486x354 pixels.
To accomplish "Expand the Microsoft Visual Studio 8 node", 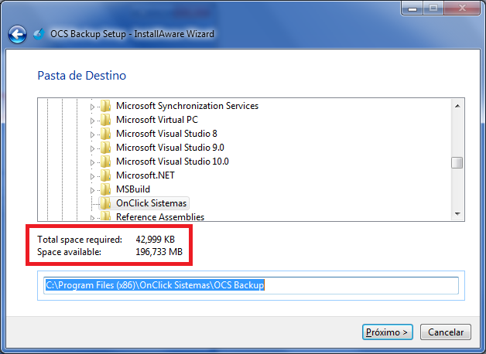I will pyautogui.click(x=92, y=134).
